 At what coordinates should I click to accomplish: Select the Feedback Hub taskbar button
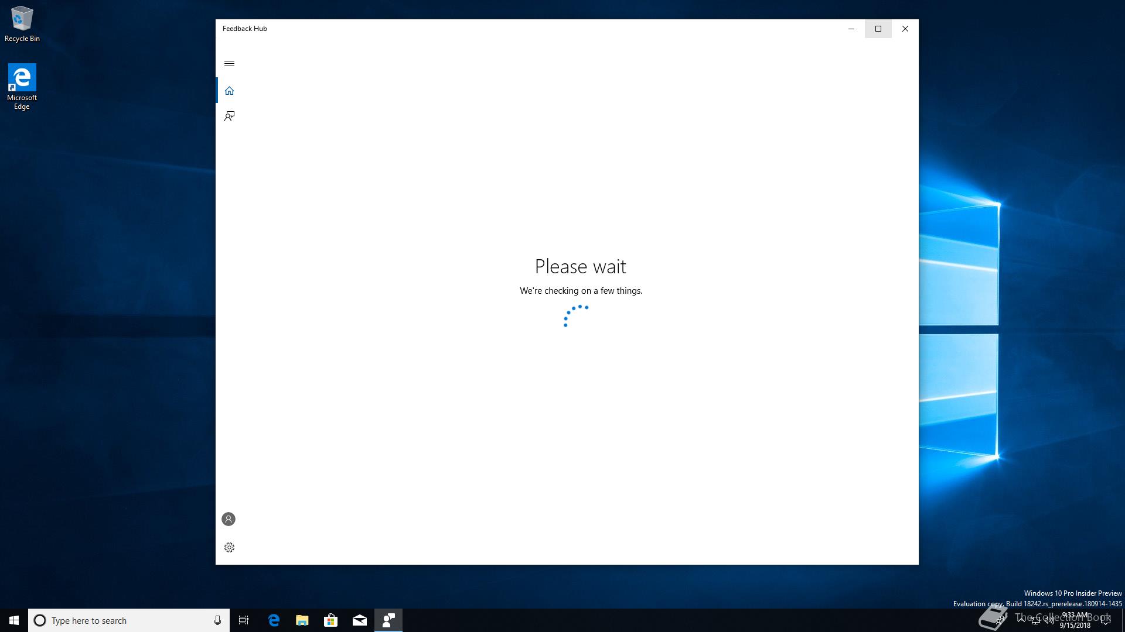[x=388, y=620]
